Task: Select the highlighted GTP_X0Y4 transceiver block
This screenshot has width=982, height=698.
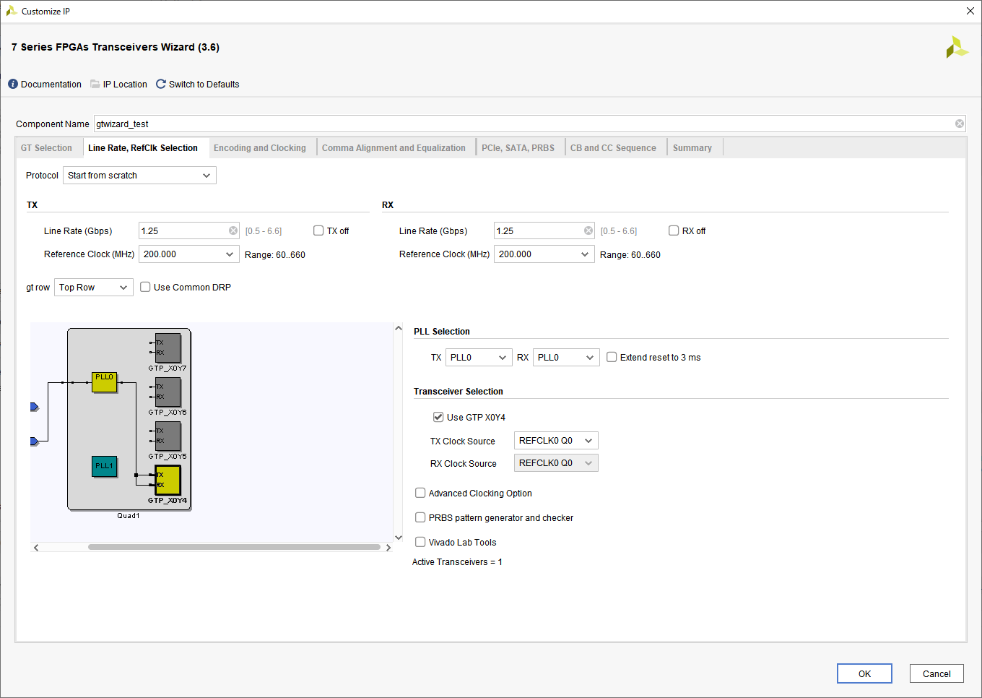Action: pyautogui.click(x=168, y=481)
